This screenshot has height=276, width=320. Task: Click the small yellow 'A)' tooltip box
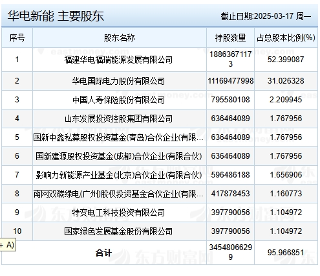coord(8,245)
